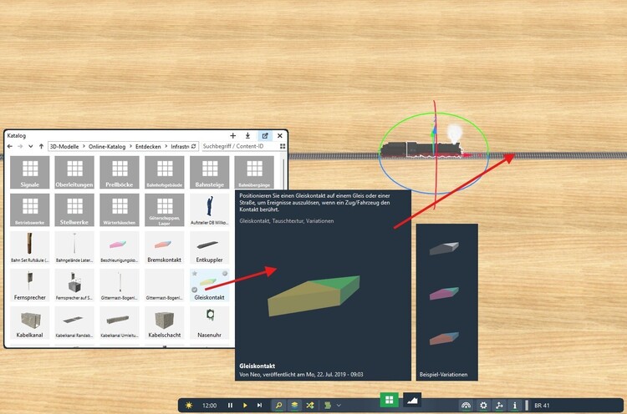Open the settings gear in bottom toolbar
This screenshot has width=627, height=414.
483,405
